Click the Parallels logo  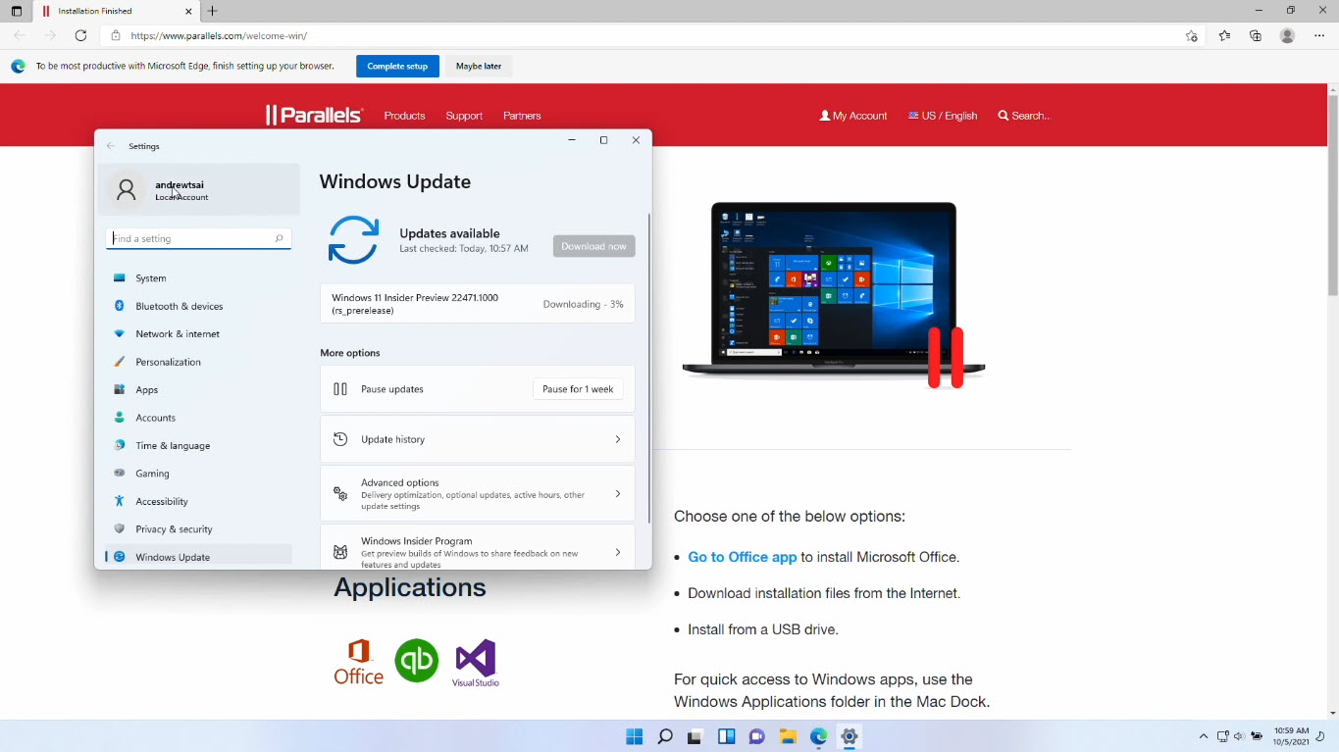point(314,116)
